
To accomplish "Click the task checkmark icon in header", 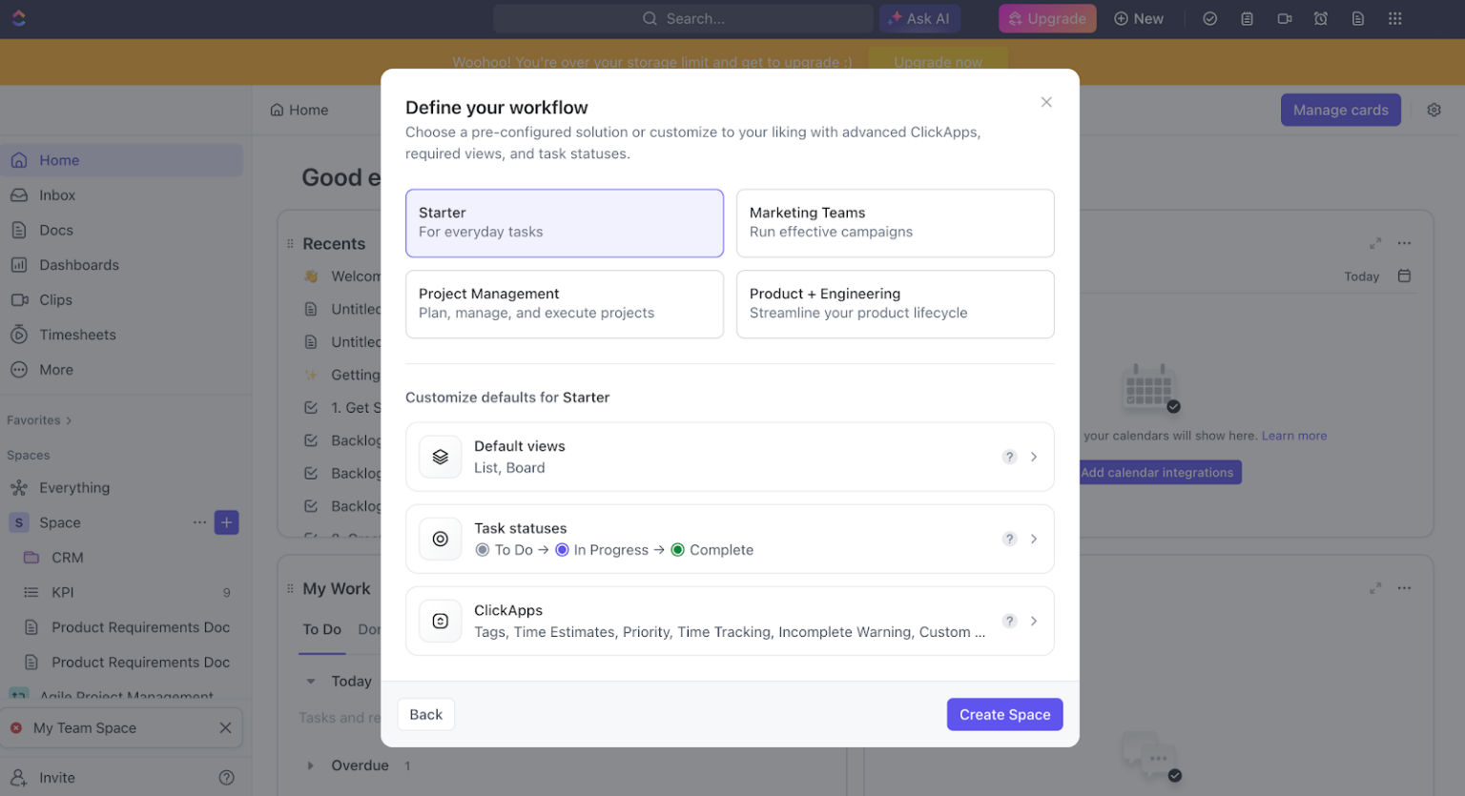I will [x=1209, y=18].
